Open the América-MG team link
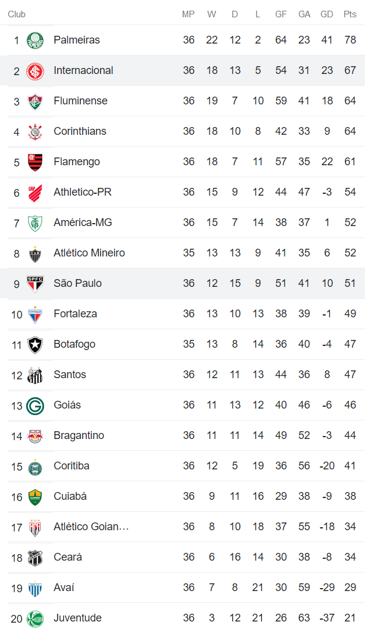 83,222
